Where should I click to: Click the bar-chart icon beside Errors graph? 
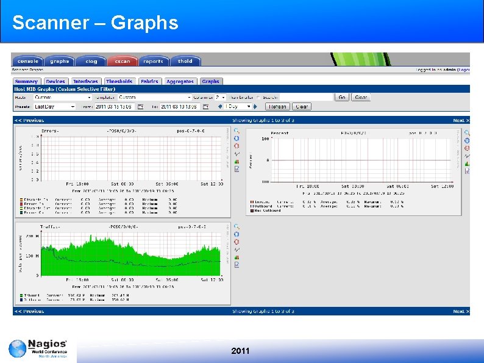coord(237,161)
